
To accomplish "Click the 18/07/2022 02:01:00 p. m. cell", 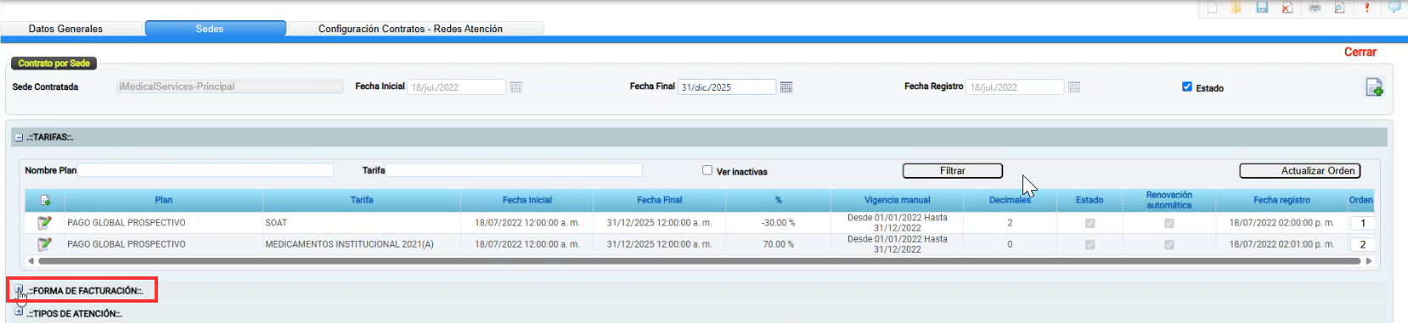I will [1281, 244].
